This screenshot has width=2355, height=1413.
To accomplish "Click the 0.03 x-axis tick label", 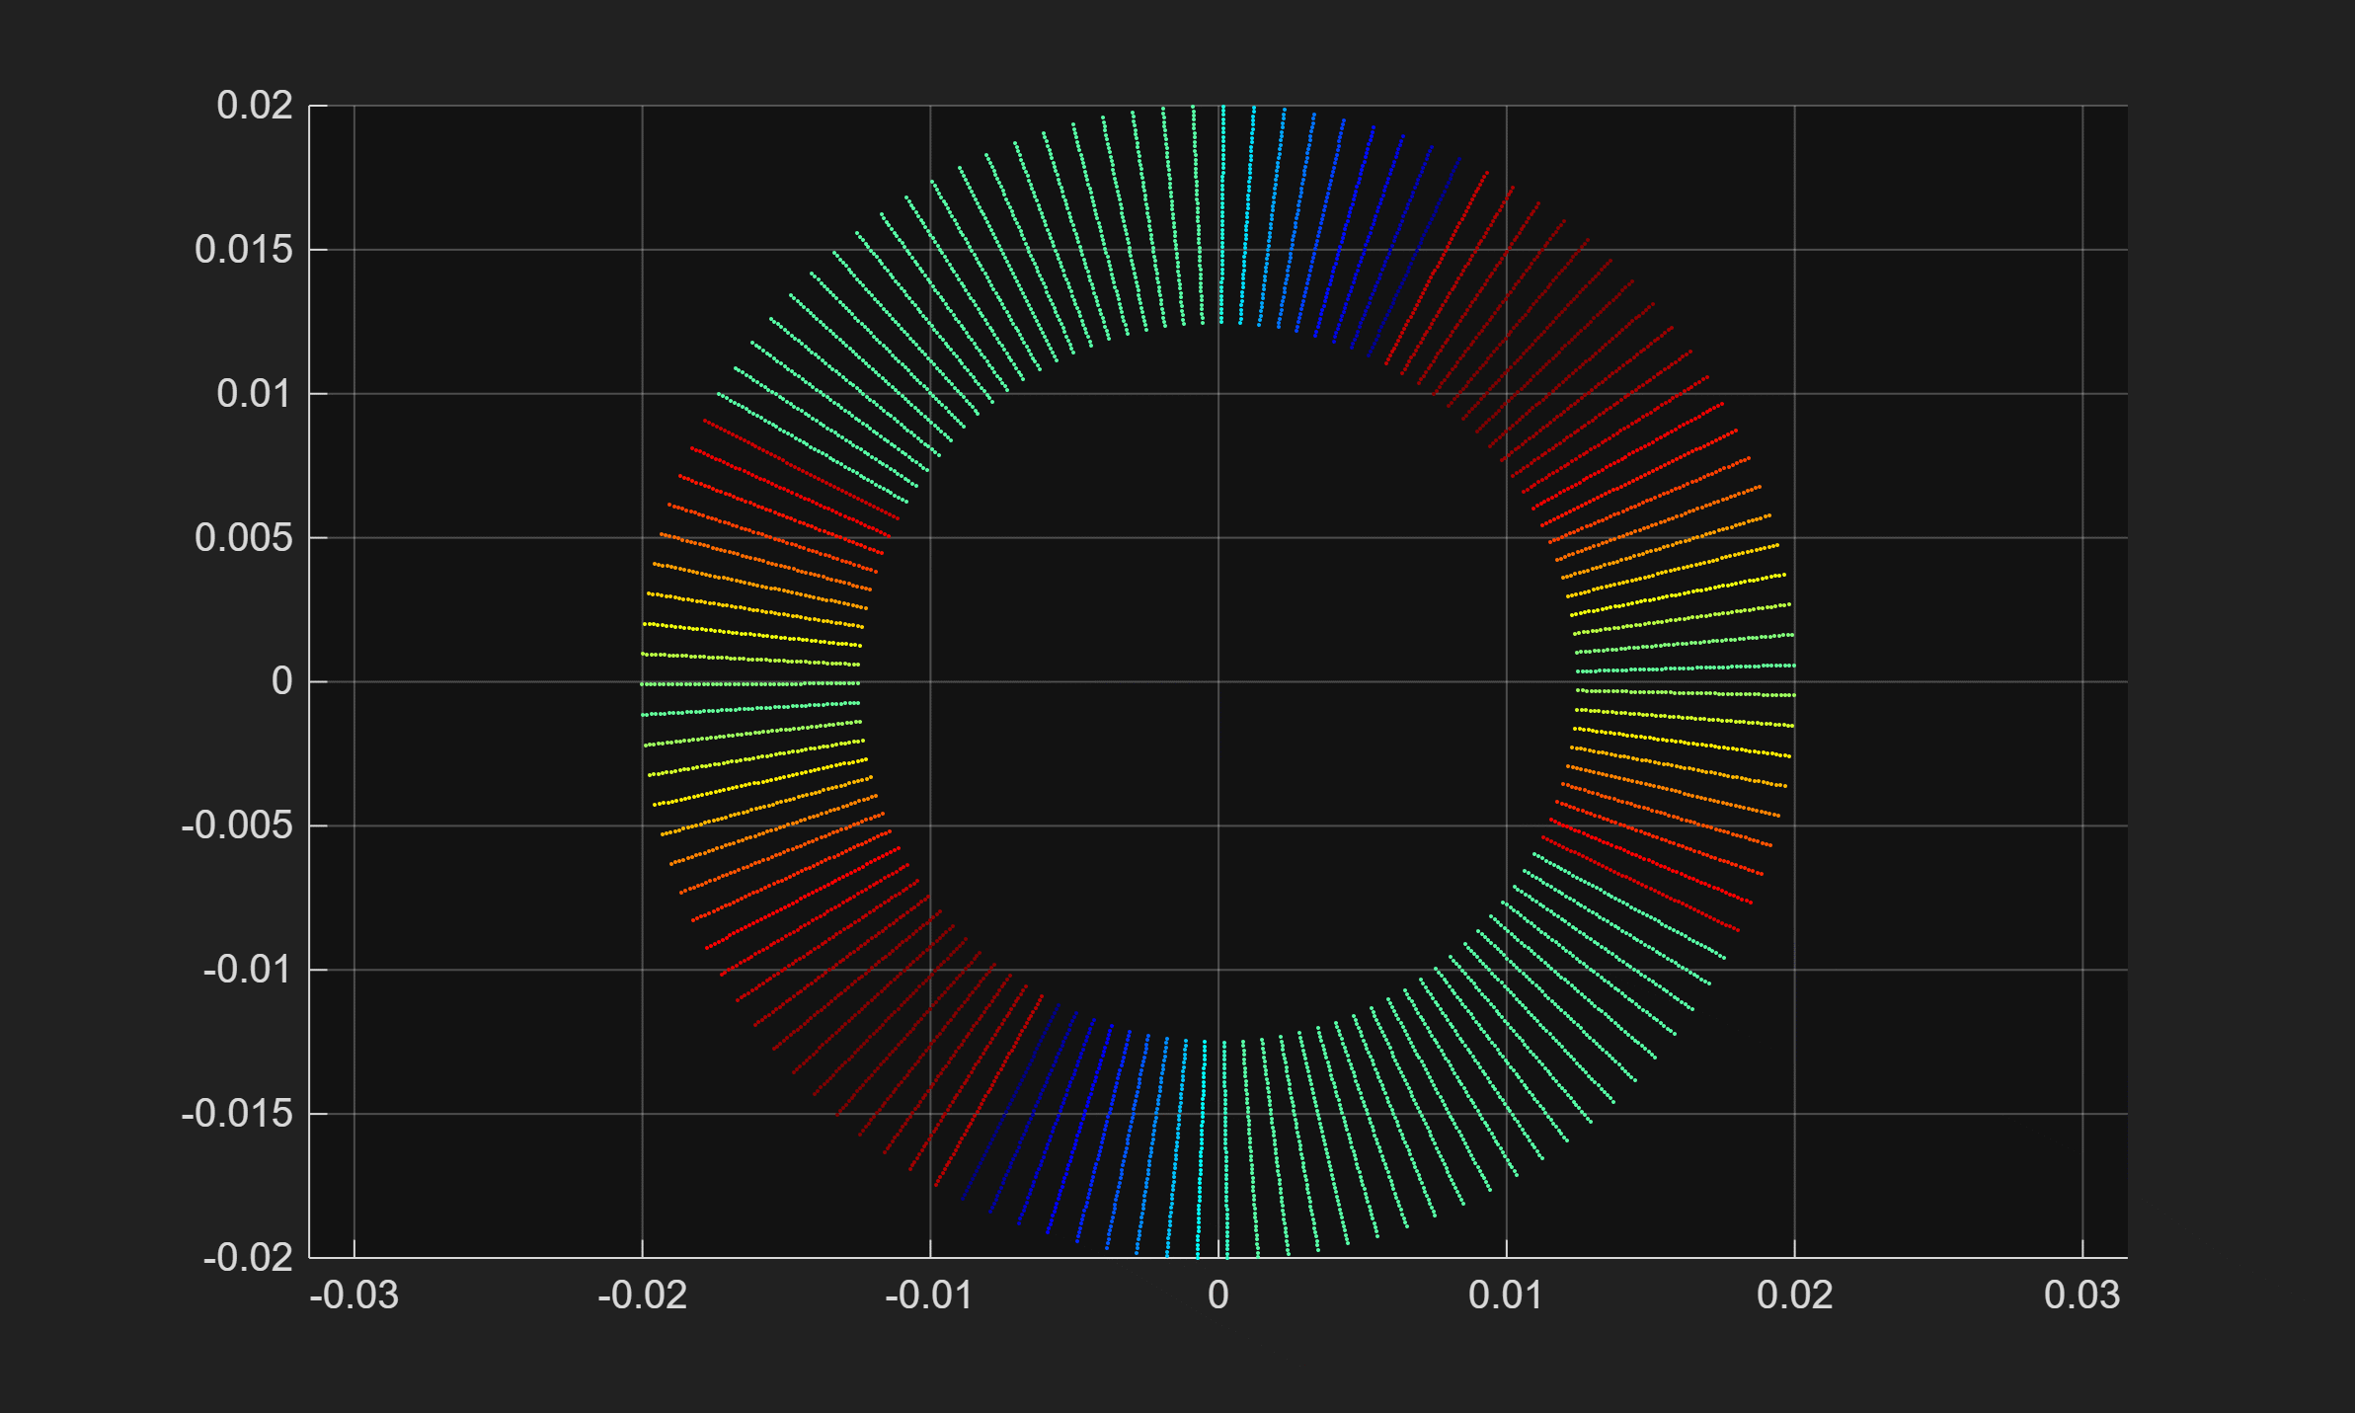I will (2081, 1295).
